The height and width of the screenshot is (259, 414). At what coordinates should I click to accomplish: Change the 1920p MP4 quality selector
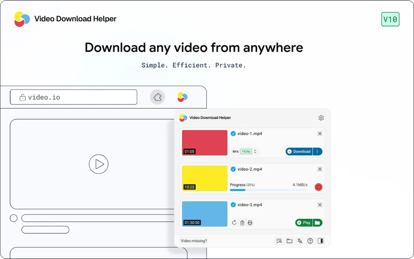(245, 152)
